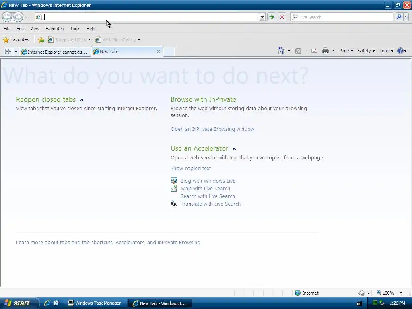Open the Favorites menu
Image resolution: width=412 pixels, height=309 pixels.
point(55,29)
